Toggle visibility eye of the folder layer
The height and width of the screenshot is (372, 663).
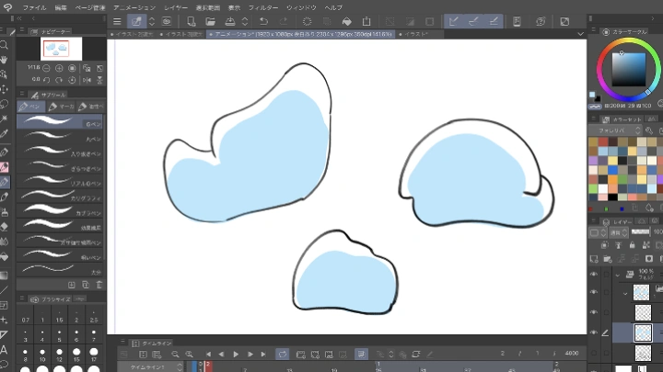594,275
